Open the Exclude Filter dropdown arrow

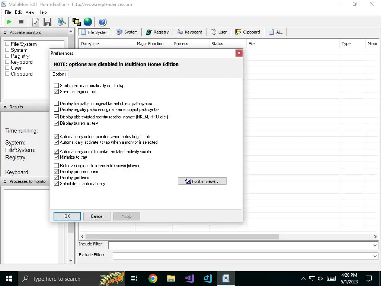click(375, 256)
